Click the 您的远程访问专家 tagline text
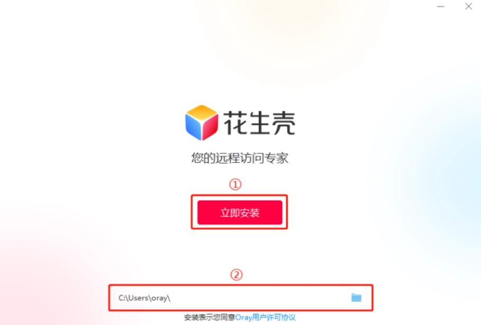The height and width of the screenshot is (325, 481). (x=240, y=158)
